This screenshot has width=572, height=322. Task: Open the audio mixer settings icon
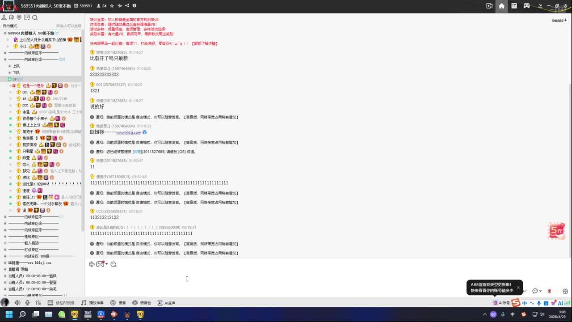click(38, 303)
